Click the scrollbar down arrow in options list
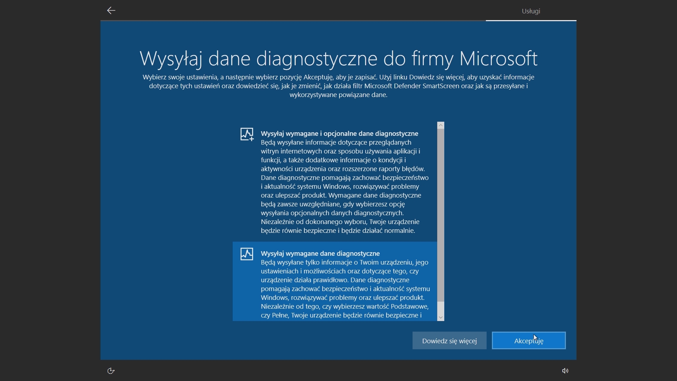The height and width of the screenshot is (381, 677). [441, 317]
